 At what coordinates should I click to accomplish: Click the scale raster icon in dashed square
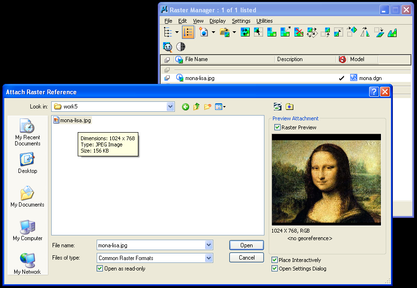338,32
